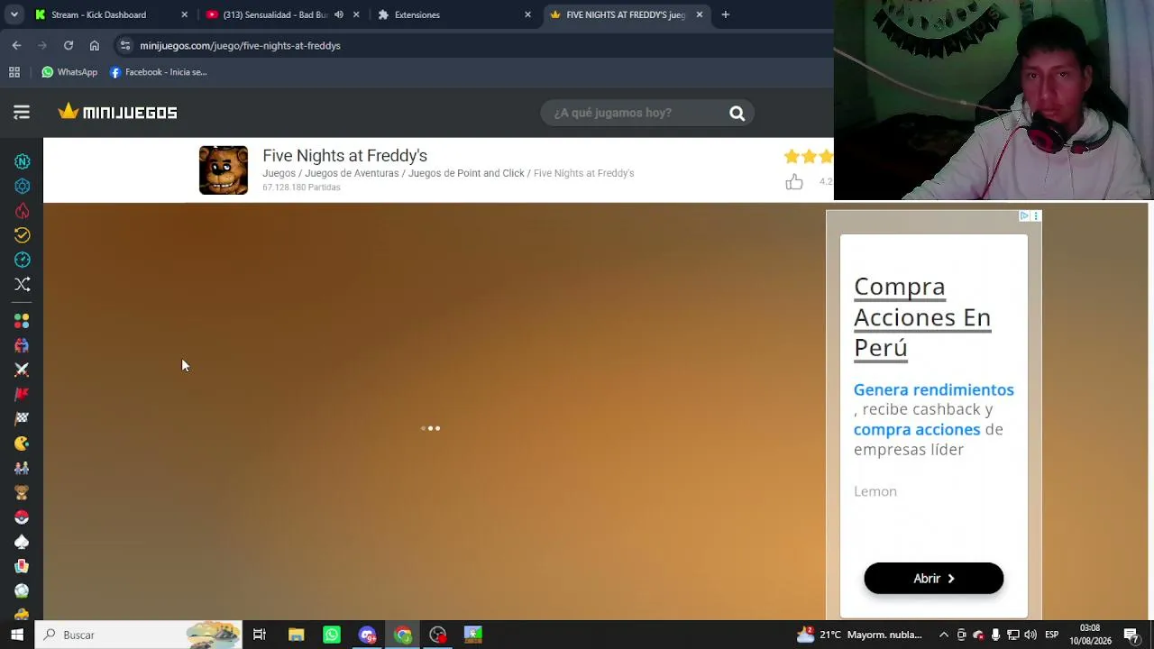Viewport: 1154px width, 649px height.
Task: Click the ESP language indicator
Action: pyautogui.click(x=1051, y=635)
